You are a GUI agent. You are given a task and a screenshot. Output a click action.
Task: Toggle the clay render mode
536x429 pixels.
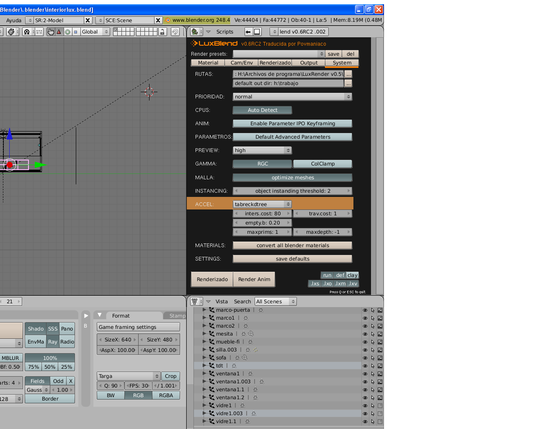tap(353, 275)
